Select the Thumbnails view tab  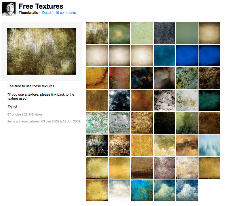[x=28, y=13]
